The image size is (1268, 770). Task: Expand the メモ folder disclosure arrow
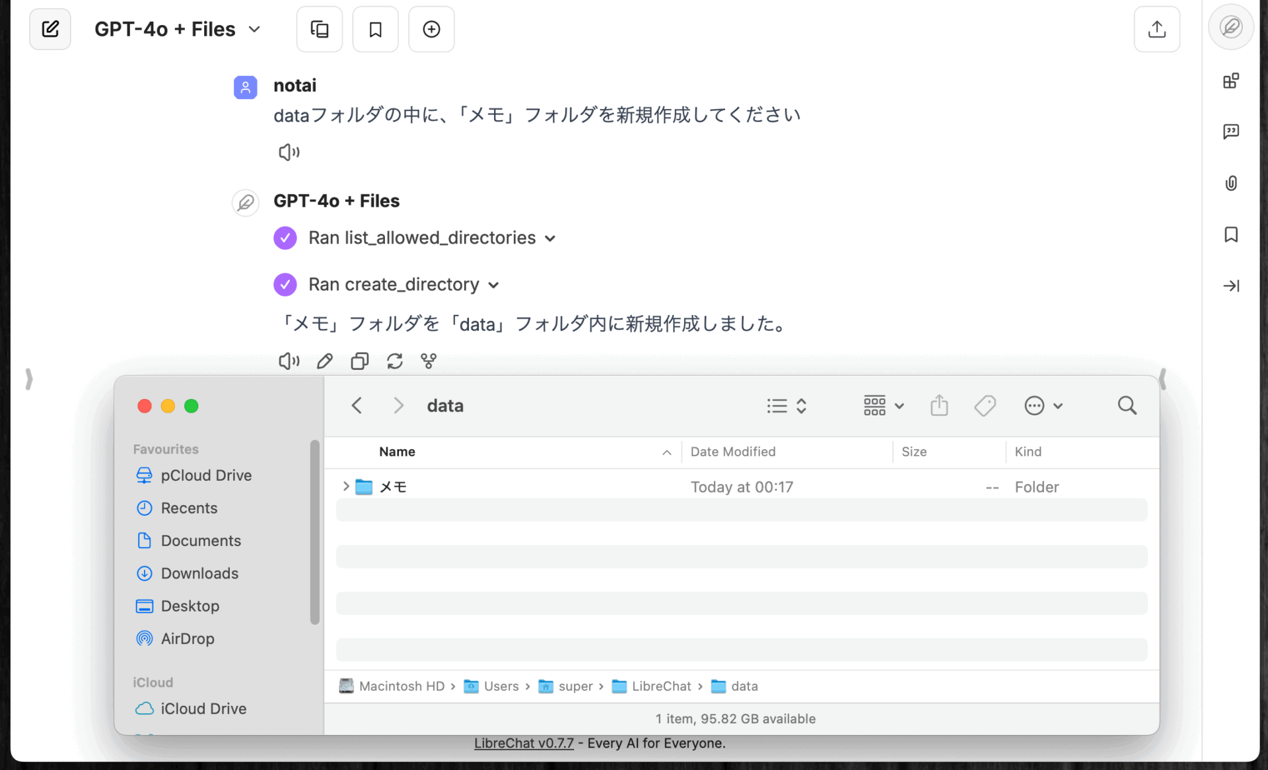click(x=345, y=487)
